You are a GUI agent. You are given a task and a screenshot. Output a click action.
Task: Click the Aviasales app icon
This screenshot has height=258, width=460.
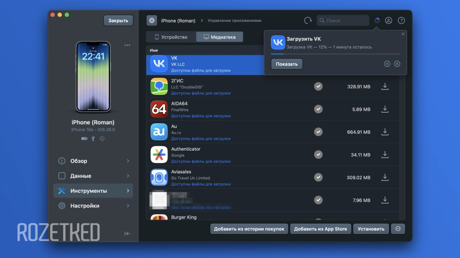(x=159, y=177)
